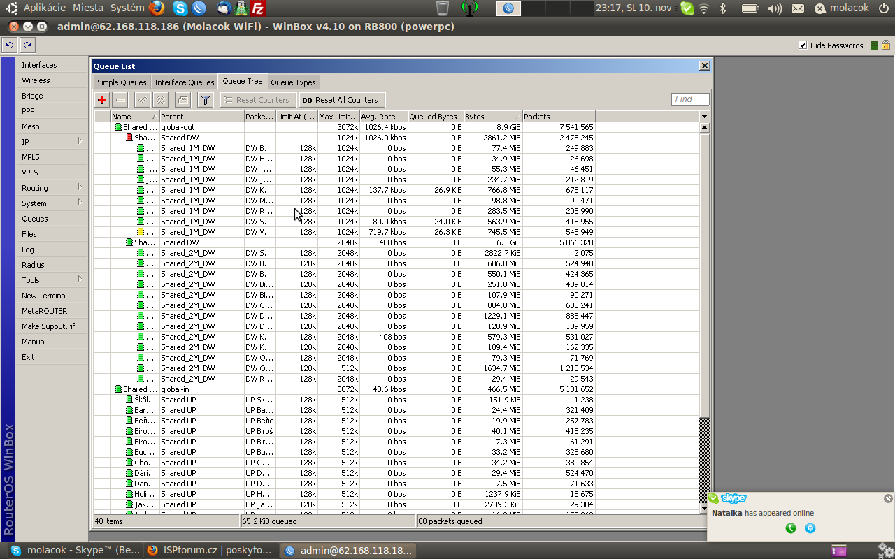Open the Skype tray status icon
This screenshot has height=559, width=895.
[687, 8]
